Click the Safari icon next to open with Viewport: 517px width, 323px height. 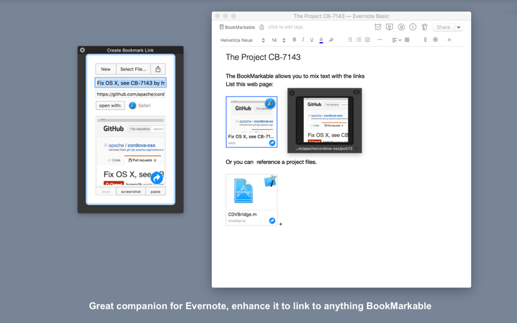pos(132,105)
